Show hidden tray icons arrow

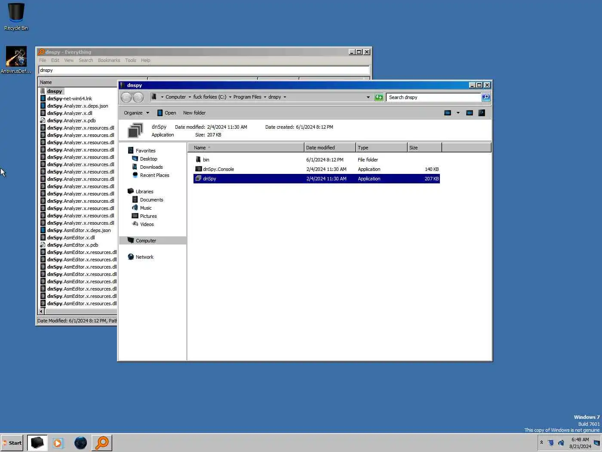pos(541,443)
